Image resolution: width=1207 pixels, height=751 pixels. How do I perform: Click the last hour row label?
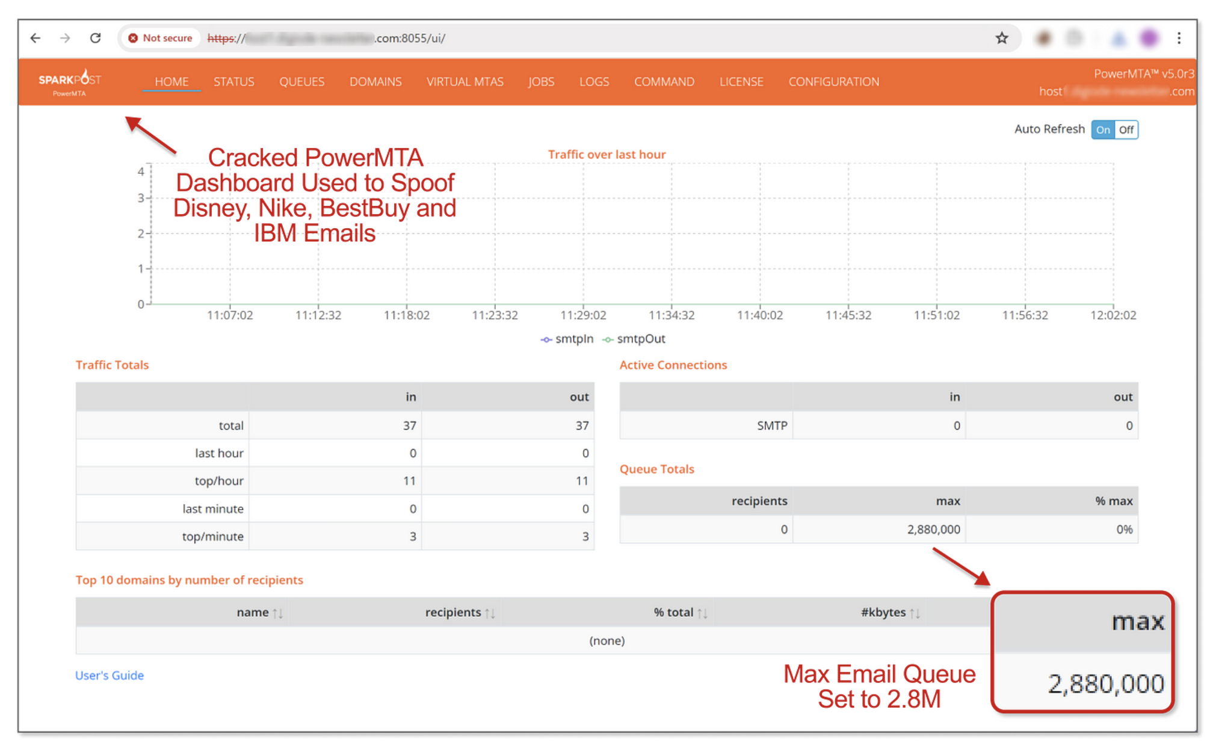pyautogui.click(x=219, y=453)
